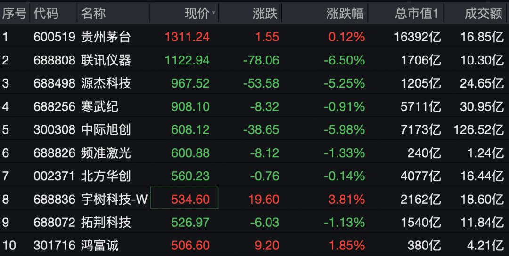Viewport: 509px width, 256px height.
Task: Click stock code 688256
Action: (x=54, y=107)
